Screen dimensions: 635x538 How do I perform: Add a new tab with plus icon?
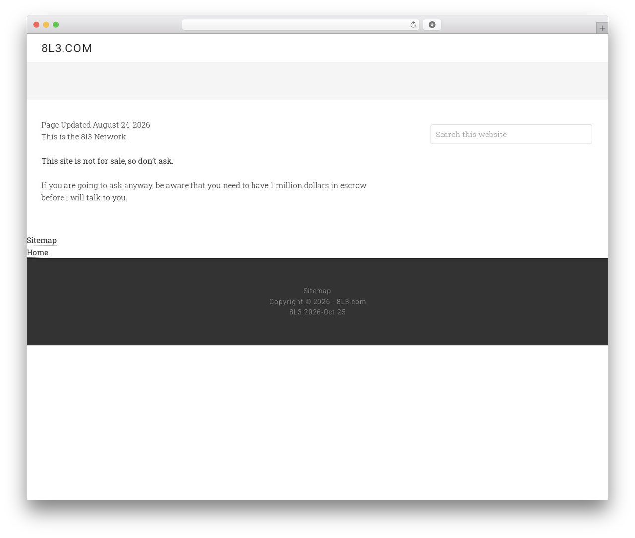(x=602, y=28)
